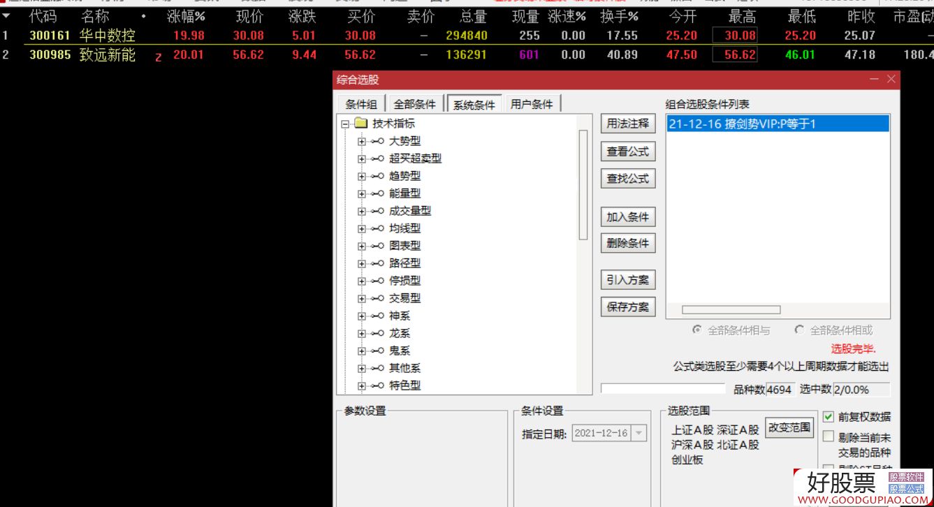
Task: Sort by the 换手% column header
Action: [619, 16]
